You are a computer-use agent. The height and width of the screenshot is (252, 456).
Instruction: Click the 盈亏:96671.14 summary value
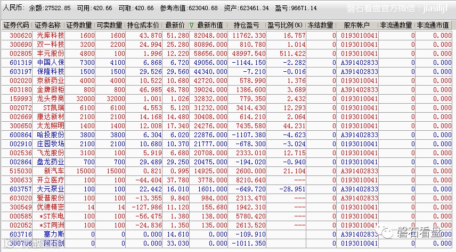click(296, 8)
